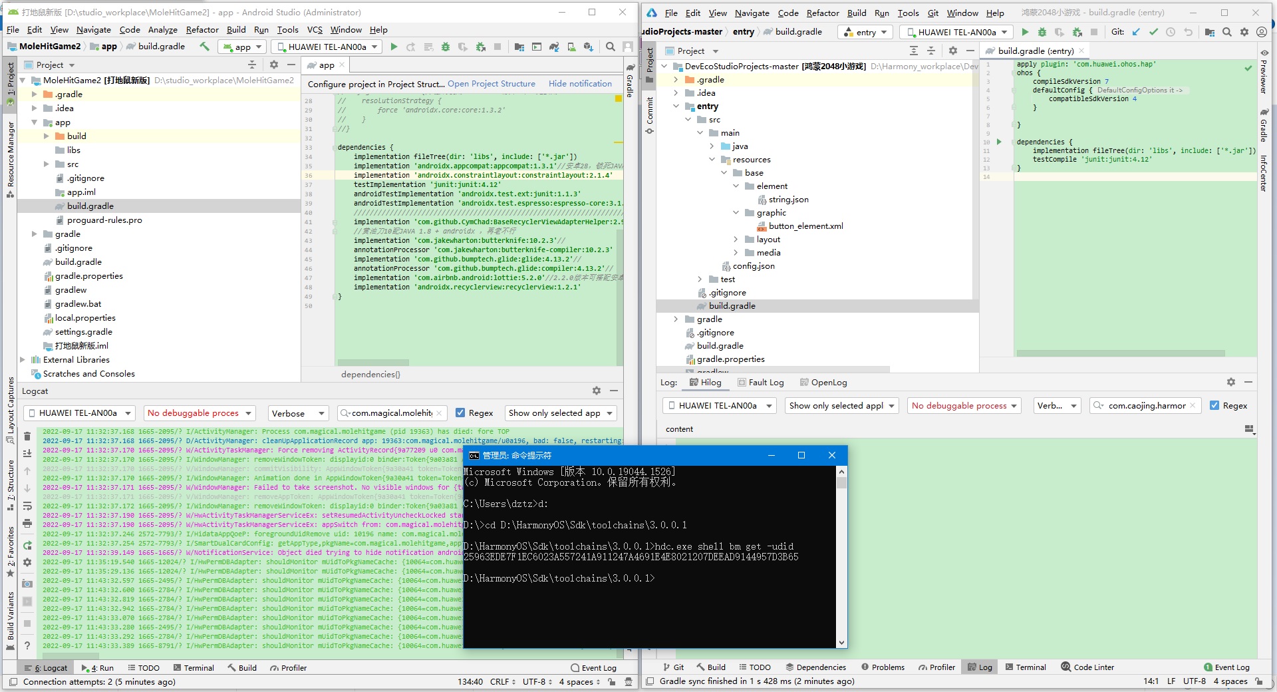The image size is (1277, 692).
Task: Open Android Studio Project panel gear options
Action: tap(274, 65)
